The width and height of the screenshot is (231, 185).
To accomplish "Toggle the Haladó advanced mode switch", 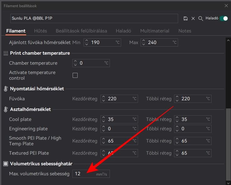I will (x=223, y=18).
